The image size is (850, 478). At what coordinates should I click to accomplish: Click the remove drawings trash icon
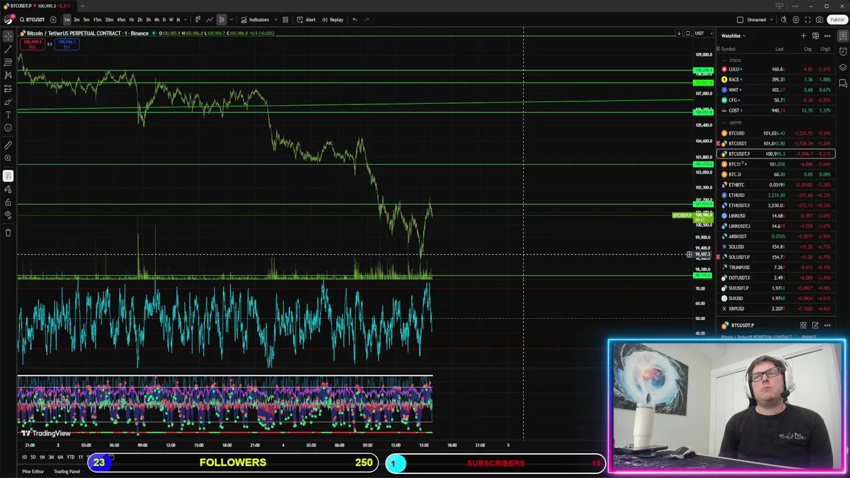(8, 232)
